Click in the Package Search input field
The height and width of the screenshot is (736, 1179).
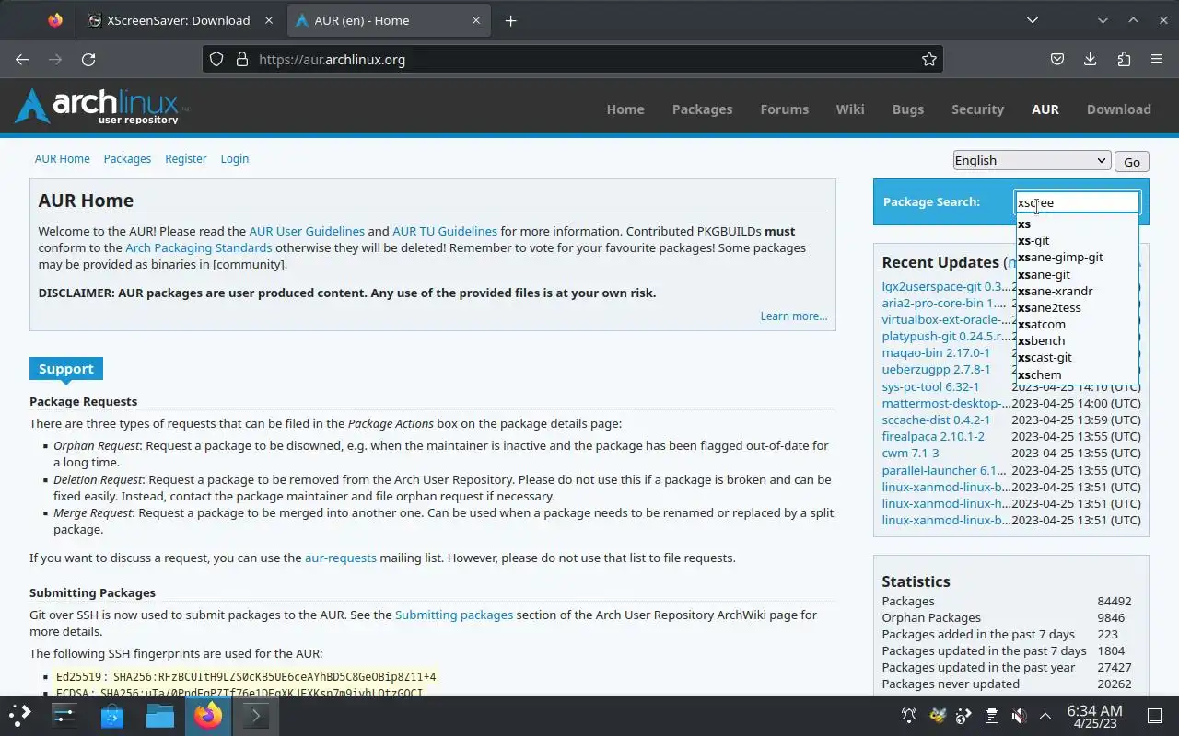pos(1077,202)
